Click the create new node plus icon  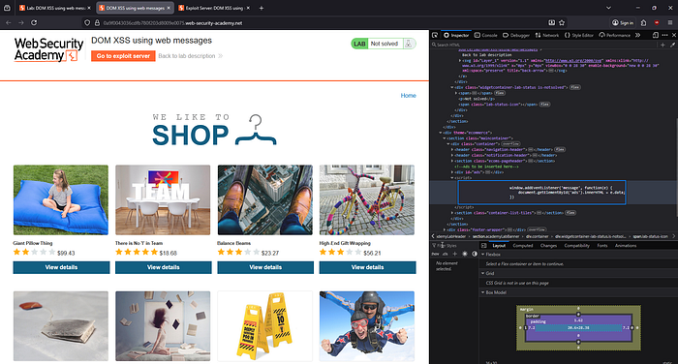pyautogui.click(x=663, y=45)
